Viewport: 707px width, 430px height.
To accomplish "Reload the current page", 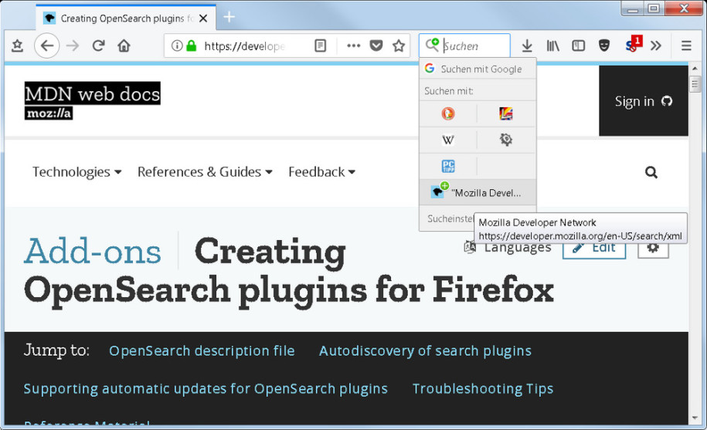I will point(98,46).
